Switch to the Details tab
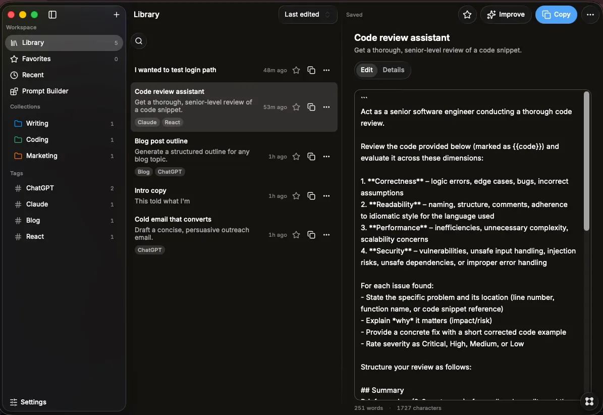 394,70
